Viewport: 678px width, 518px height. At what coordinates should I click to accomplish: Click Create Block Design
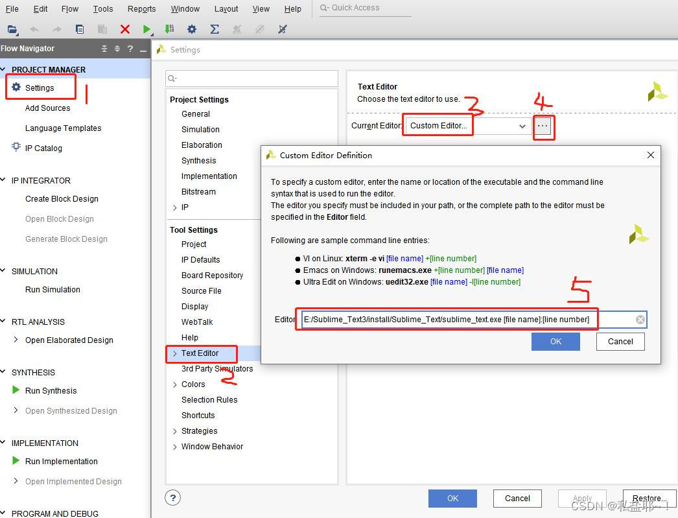pos(62,198)
